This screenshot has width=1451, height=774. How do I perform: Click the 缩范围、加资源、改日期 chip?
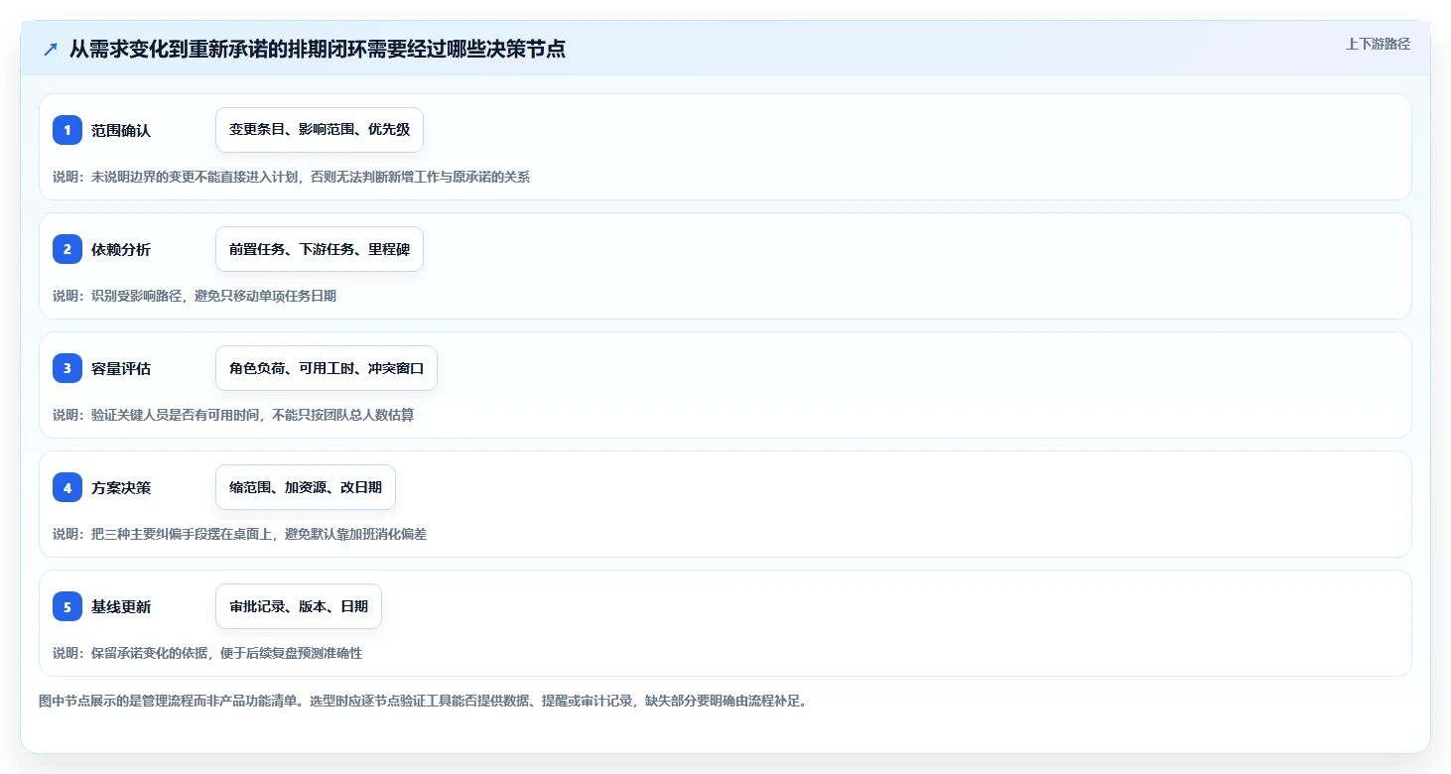point(306,487)
